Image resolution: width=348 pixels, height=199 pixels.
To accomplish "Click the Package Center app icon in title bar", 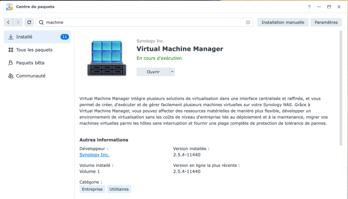I will pyautogui.click(x=9, y=7).
